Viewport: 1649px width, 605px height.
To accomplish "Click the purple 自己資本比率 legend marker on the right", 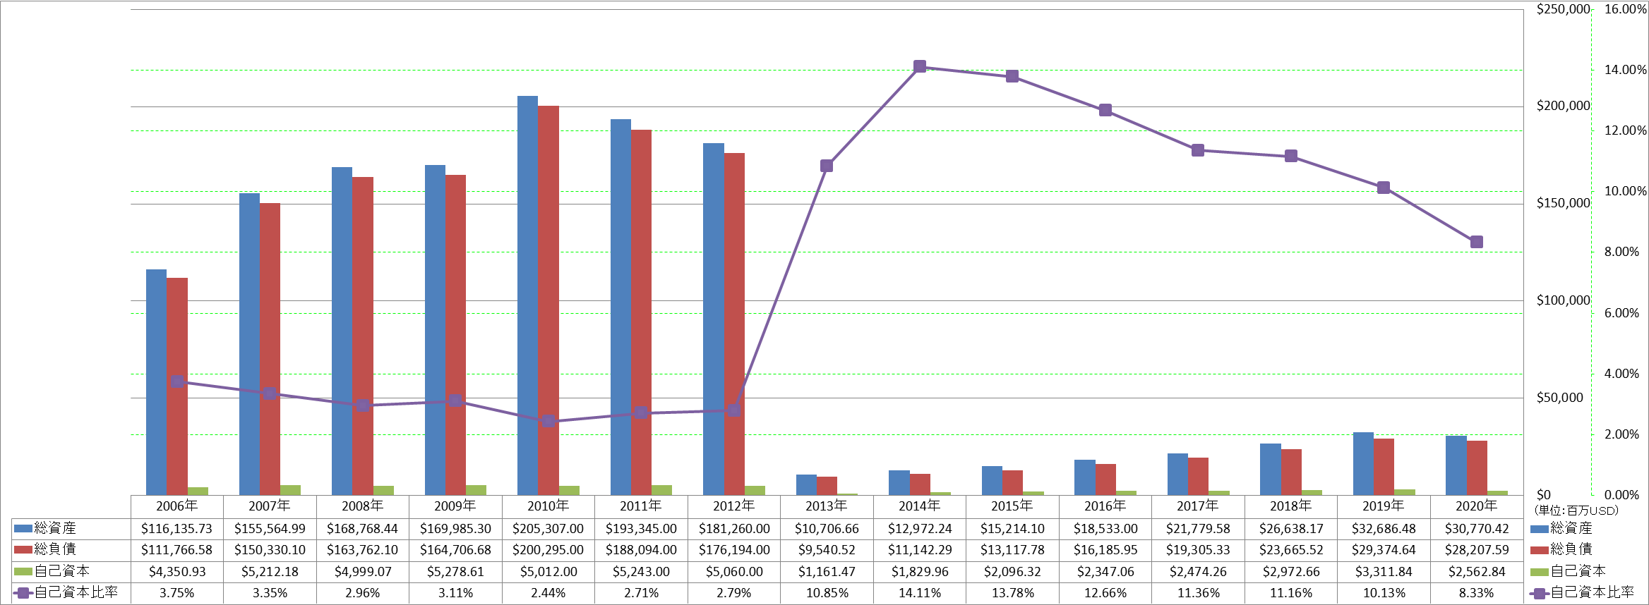I will (x=1539, y=593).
